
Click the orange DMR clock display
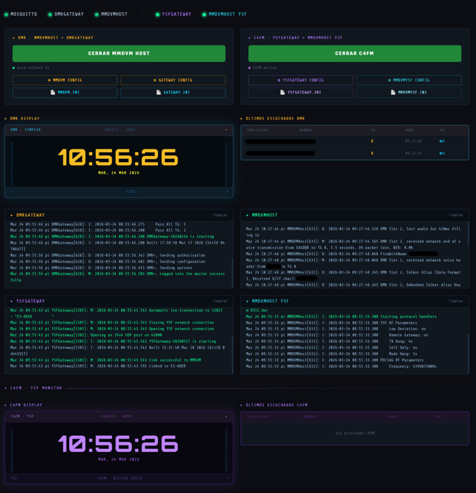[118, 158]
